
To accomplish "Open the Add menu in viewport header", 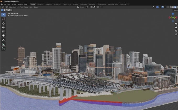I will pyautogui.click(x=31, y=7).
